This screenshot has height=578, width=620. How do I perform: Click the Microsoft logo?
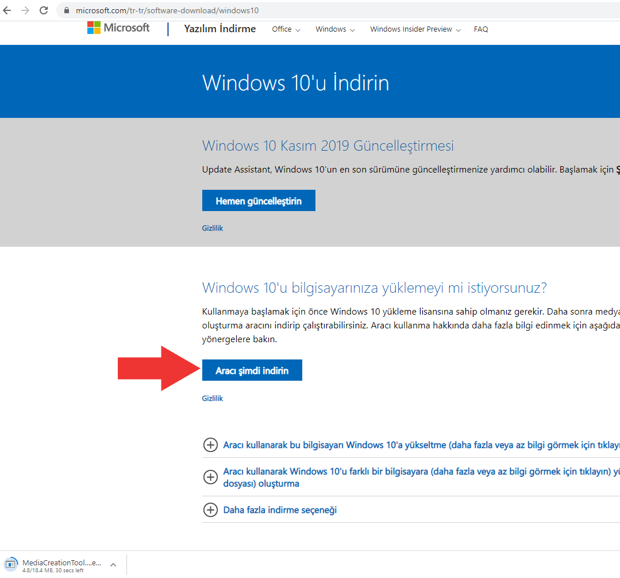point(118,28)
